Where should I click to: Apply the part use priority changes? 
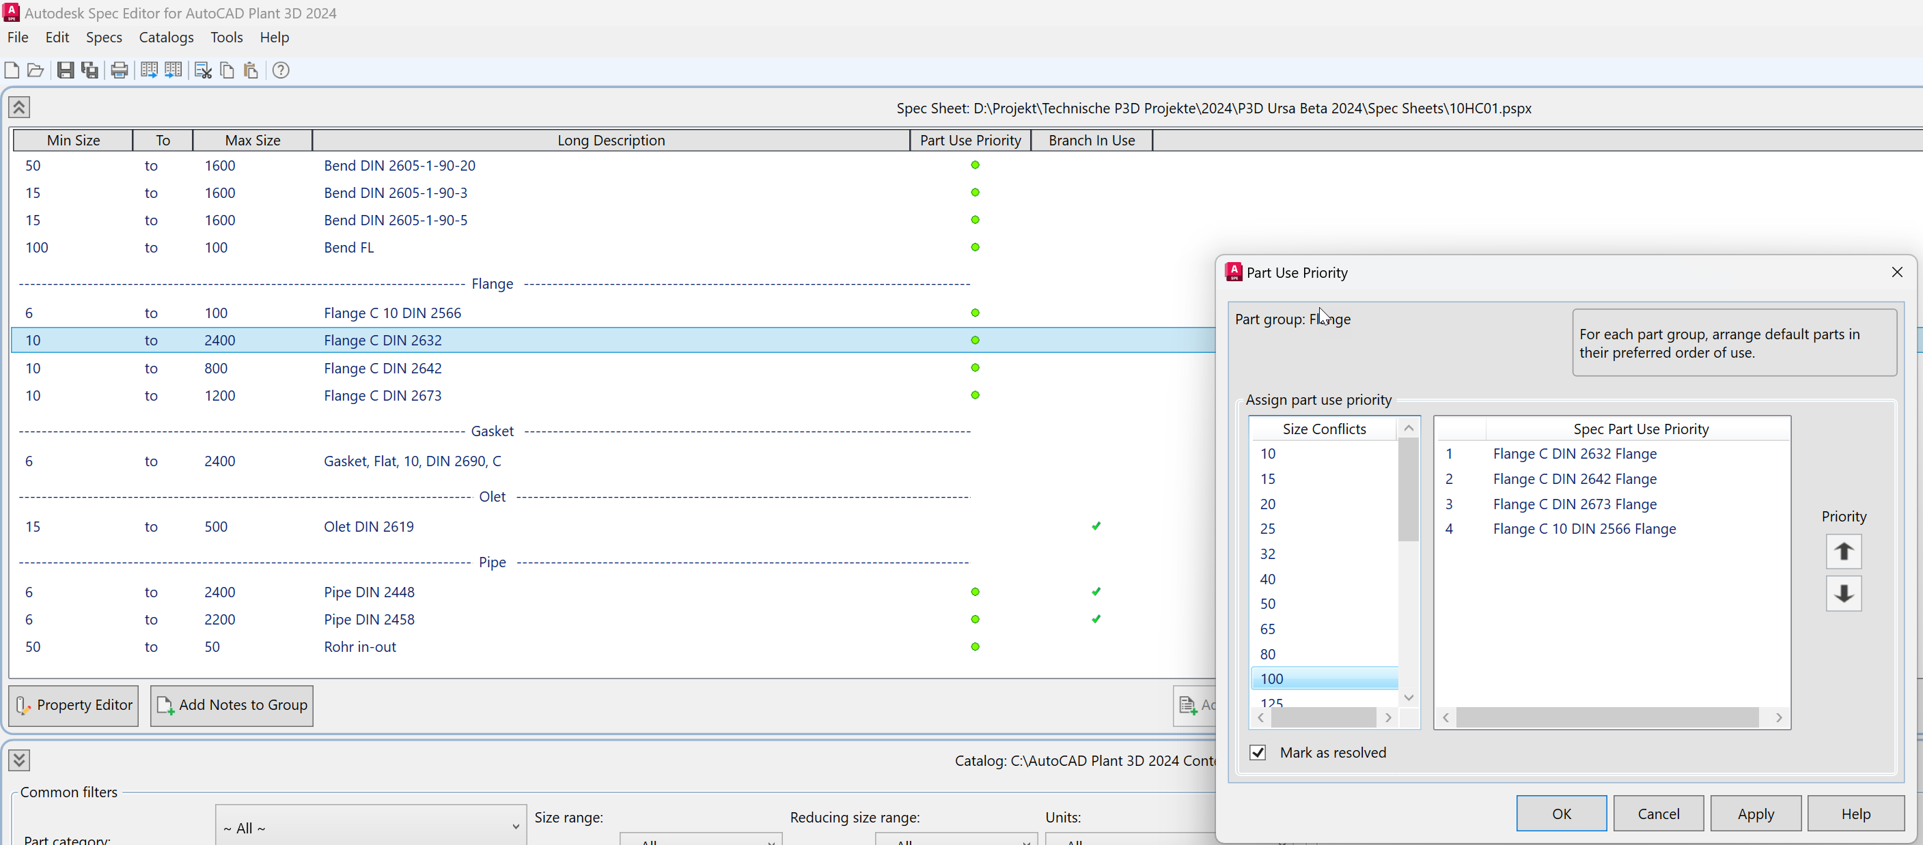[1755, 813]
